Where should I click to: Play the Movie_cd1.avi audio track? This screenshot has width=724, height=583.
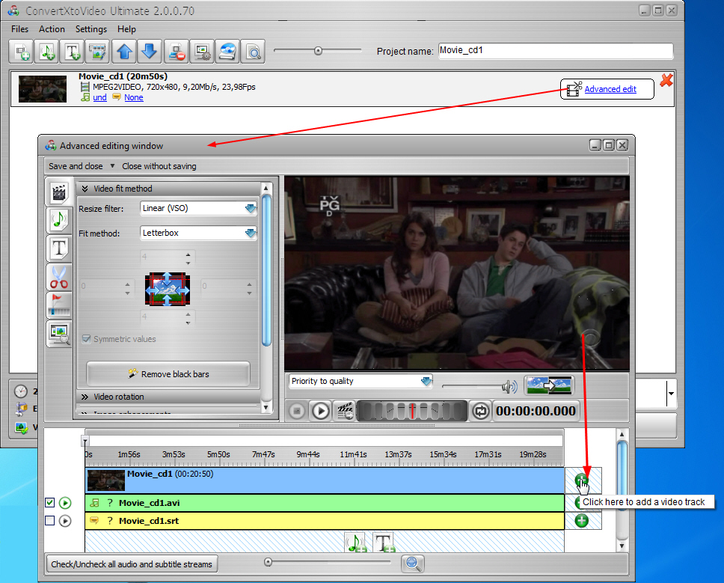(x=65, y=503)
